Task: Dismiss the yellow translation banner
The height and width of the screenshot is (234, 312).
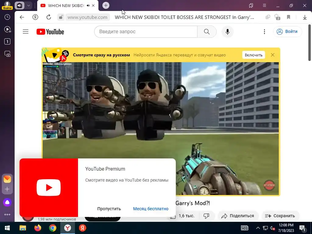Action: [x=273, y=55]
